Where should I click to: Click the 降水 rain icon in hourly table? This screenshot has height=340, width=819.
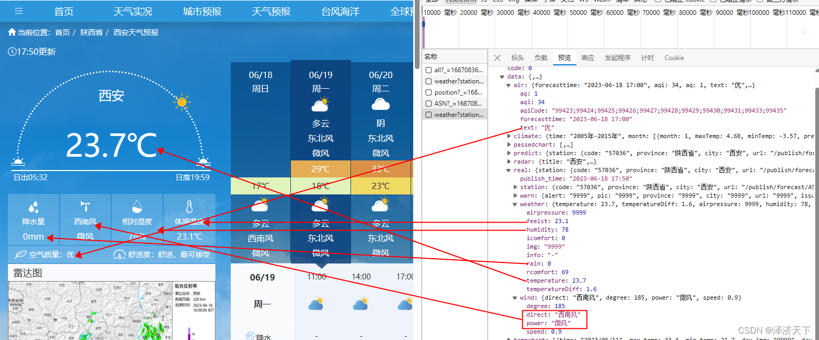coord(250,336)
